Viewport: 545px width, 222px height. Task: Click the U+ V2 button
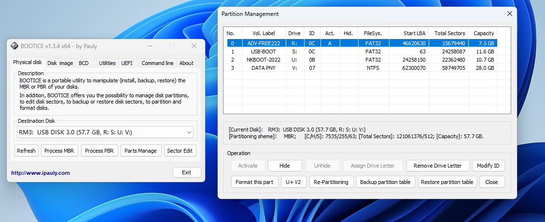point(293,182)
